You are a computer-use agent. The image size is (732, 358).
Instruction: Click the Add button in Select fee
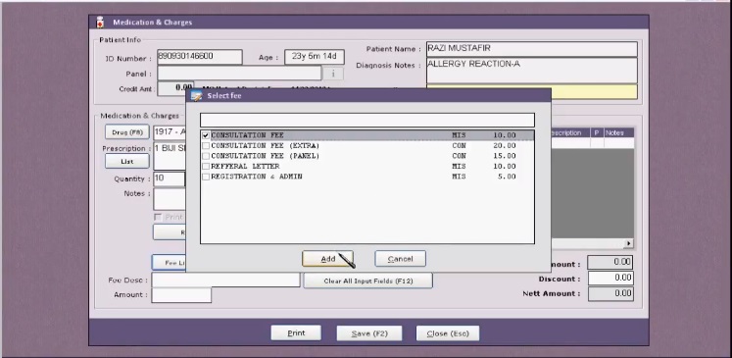[x=327, y=259]
